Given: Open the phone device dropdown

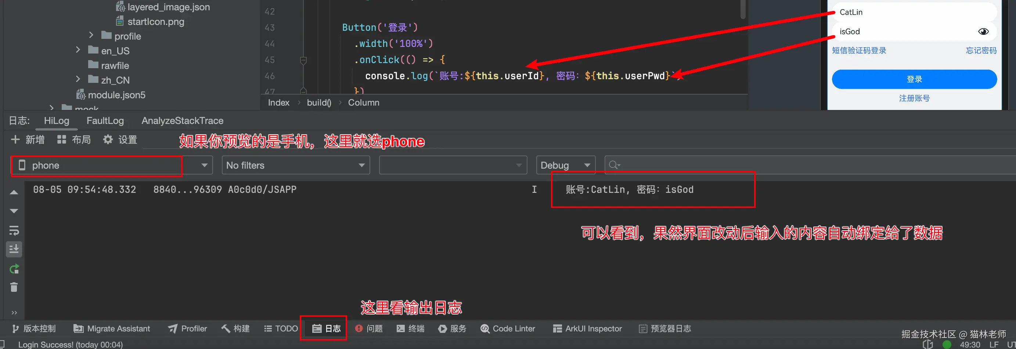Looking at the screenshot, I should [112, 165].
